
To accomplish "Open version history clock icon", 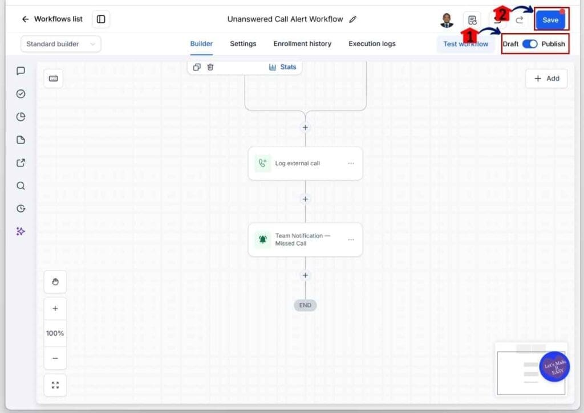I will 21,208.
